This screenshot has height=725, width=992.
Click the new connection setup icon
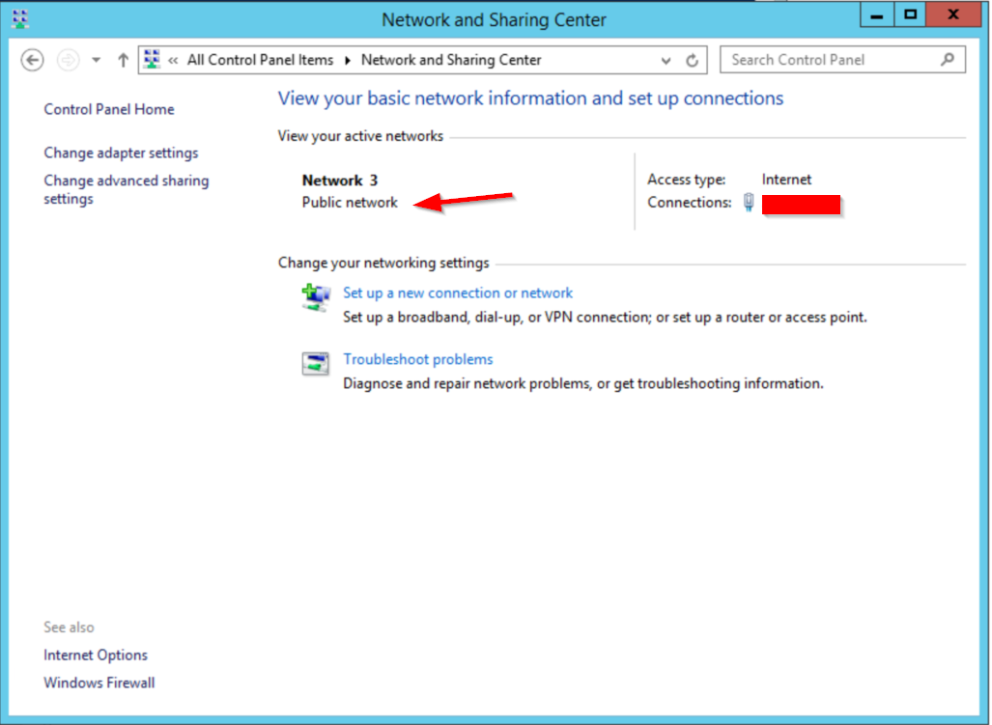[x=316, y=297]
